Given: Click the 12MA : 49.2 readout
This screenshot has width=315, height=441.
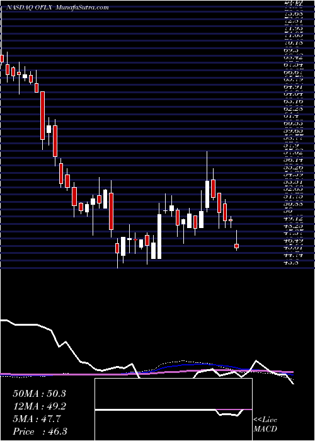Looking at the screenshot, I should [x=40, y=406].
